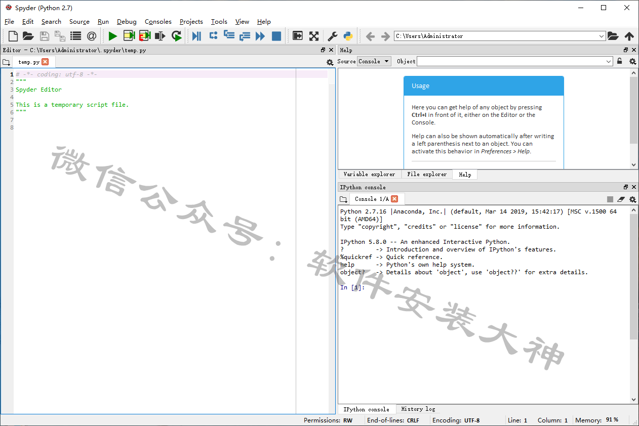
Task: Toggle fullscreen mode icon
Action: click(x=314, y=36)
